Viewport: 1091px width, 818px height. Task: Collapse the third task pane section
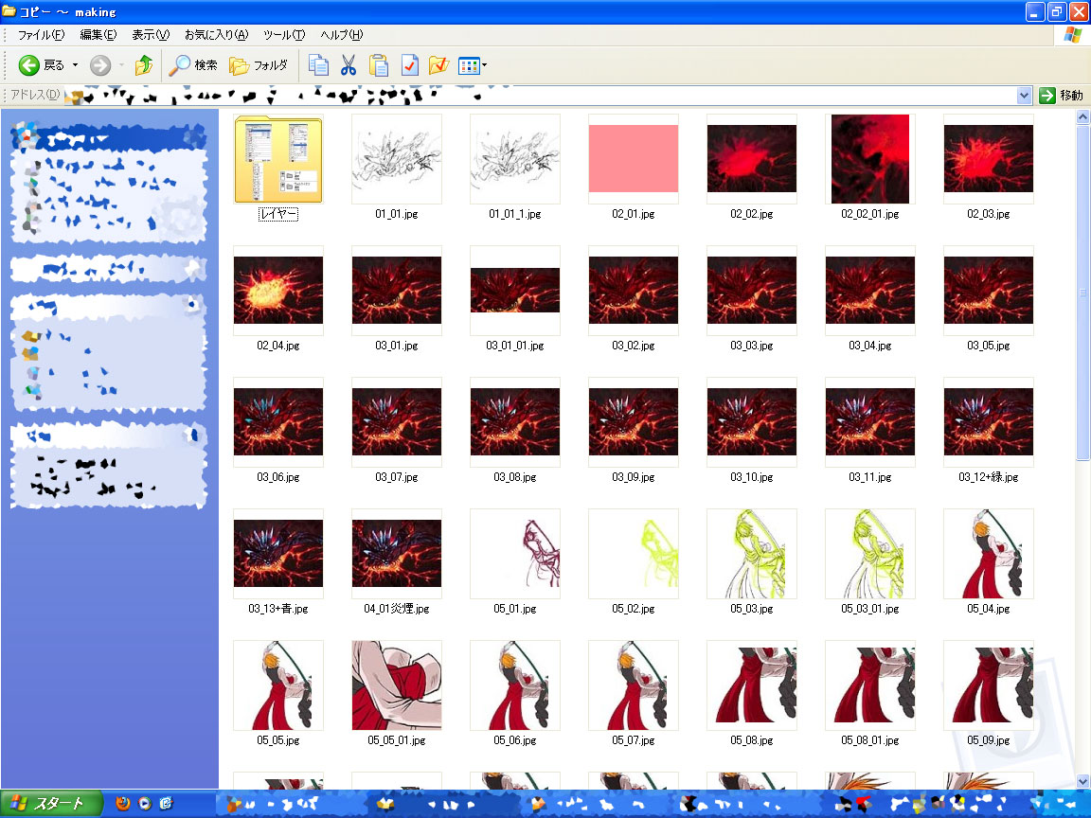(x=193, y=304)
